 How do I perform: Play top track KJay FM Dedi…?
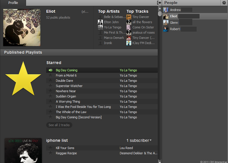(143, 43)
